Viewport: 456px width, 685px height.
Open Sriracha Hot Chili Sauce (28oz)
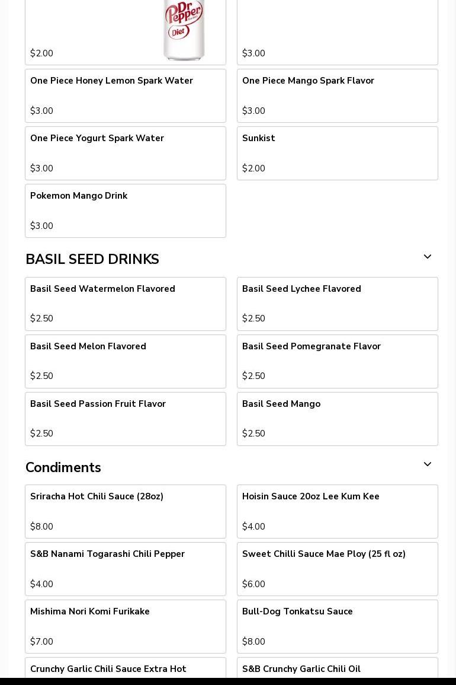[126, 512]
